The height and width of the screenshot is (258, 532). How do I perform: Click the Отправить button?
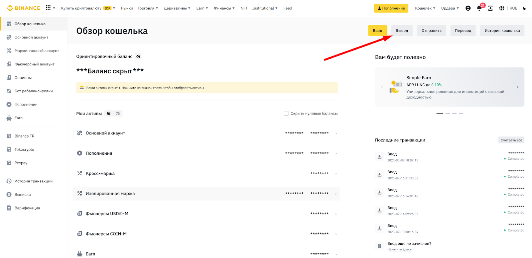click(432, 31)
